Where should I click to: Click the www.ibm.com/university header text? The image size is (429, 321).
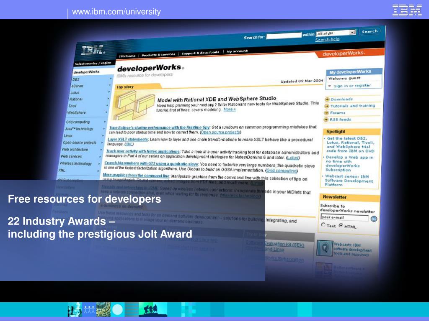[116, 12]
